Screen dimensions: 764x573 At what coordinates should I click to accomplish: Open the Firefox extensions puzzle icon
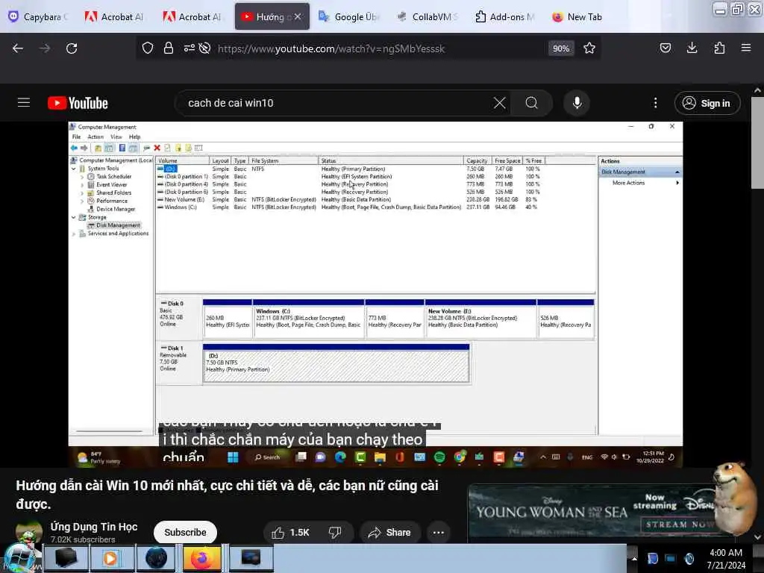719,48
